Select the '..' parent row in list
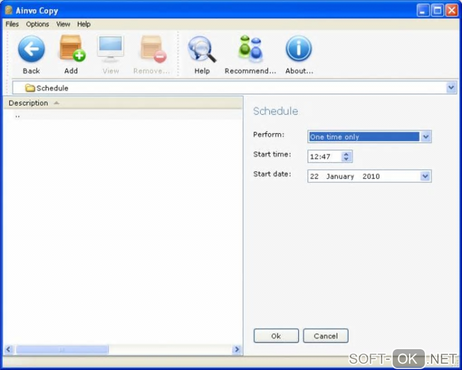This screenshot has height=370, width=462. (123, 116)
